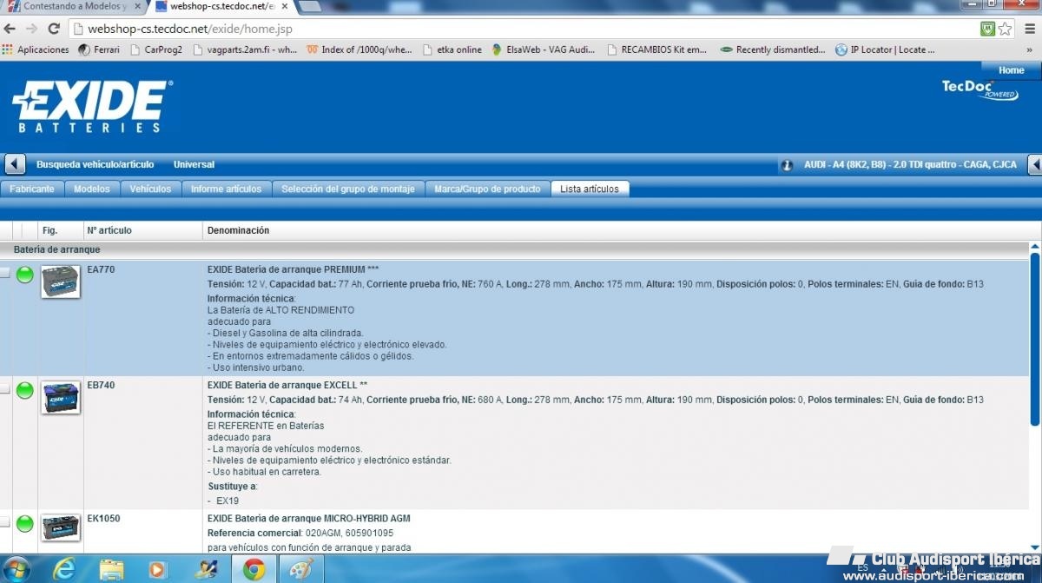Open the Windows Start menu
The image size is (1042, 583).
point(16,569)
